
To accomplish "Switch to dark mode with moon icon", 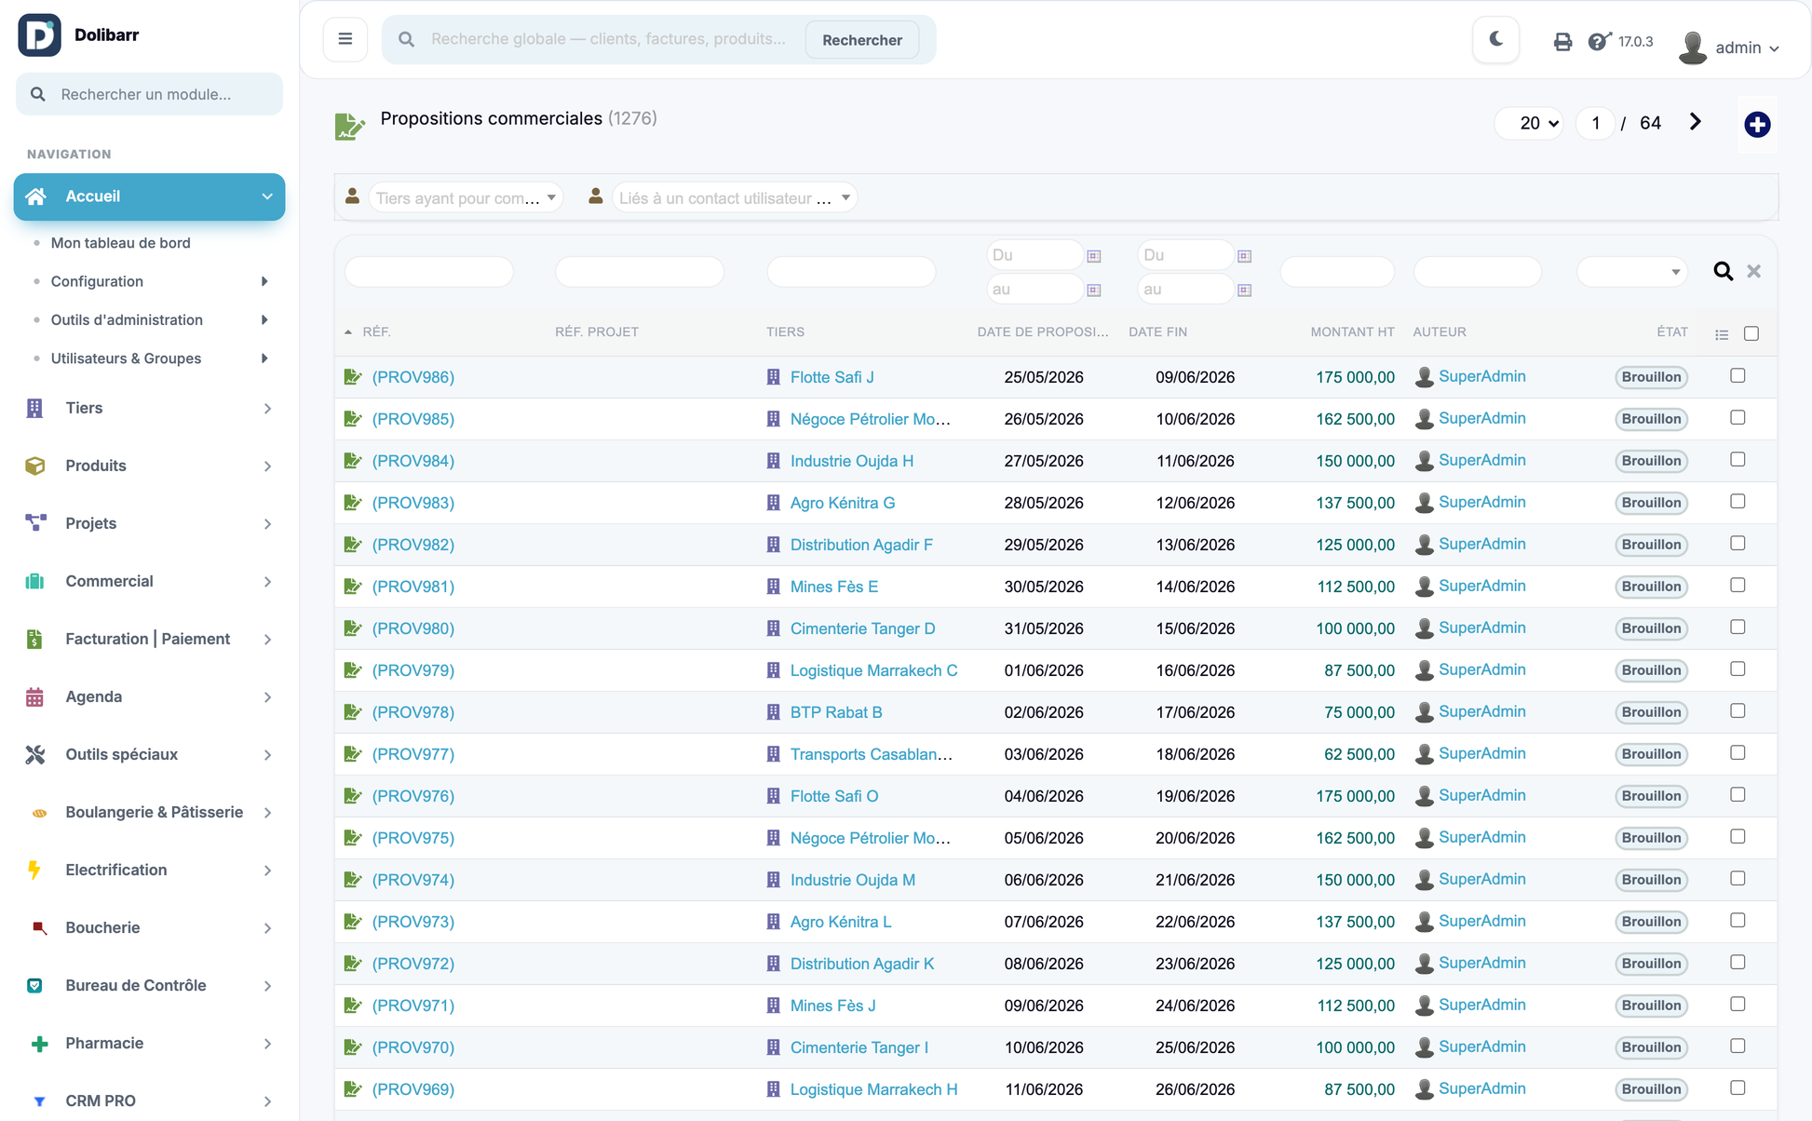I will tap(1496, 39).
